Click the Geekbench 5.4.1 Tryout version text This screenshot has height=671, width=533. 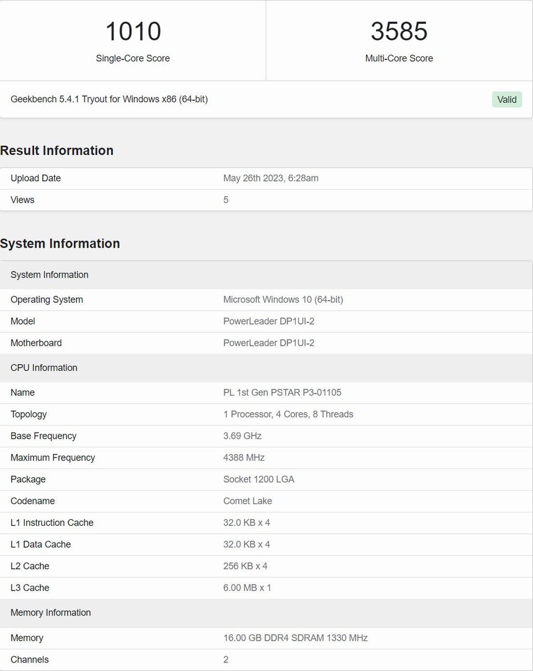pyautogui.click(x=109, y=99)
